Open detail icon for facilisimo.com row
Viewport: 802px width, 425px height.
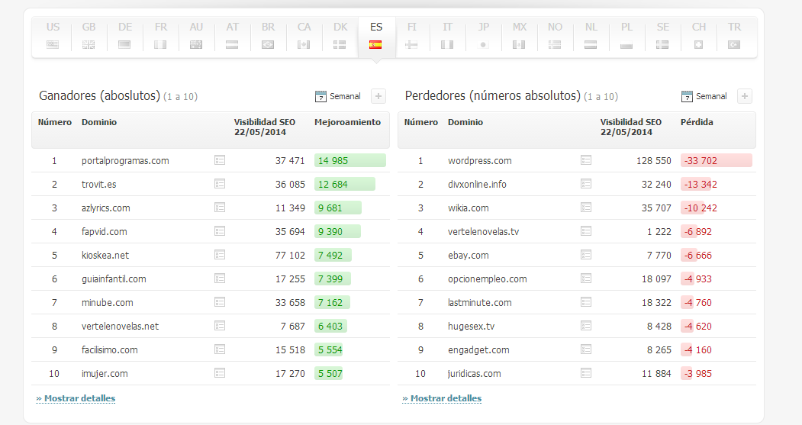[220, 349]
